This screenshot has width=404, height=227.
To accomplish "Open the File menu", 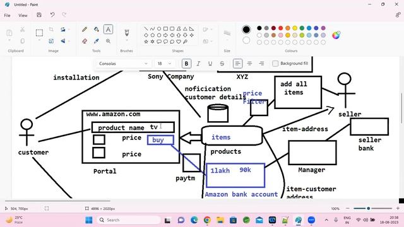I will point(7,15).
